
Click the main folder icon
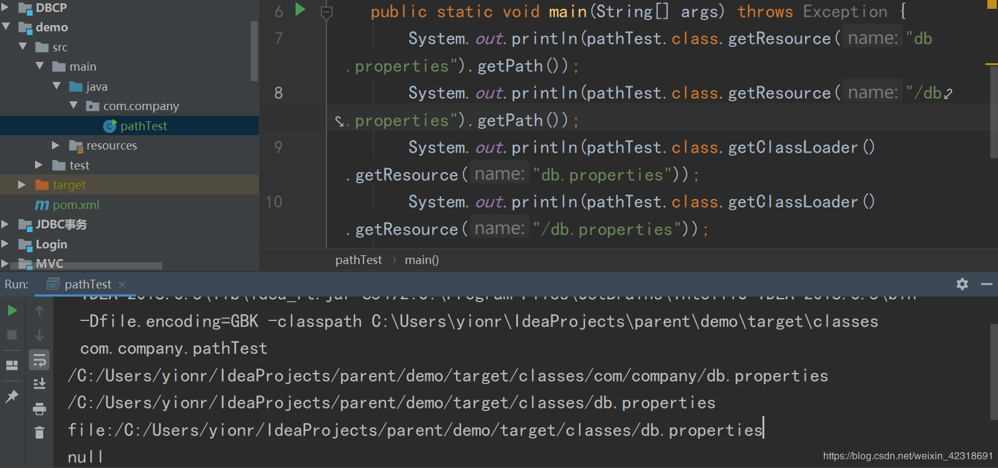(60, 67)
